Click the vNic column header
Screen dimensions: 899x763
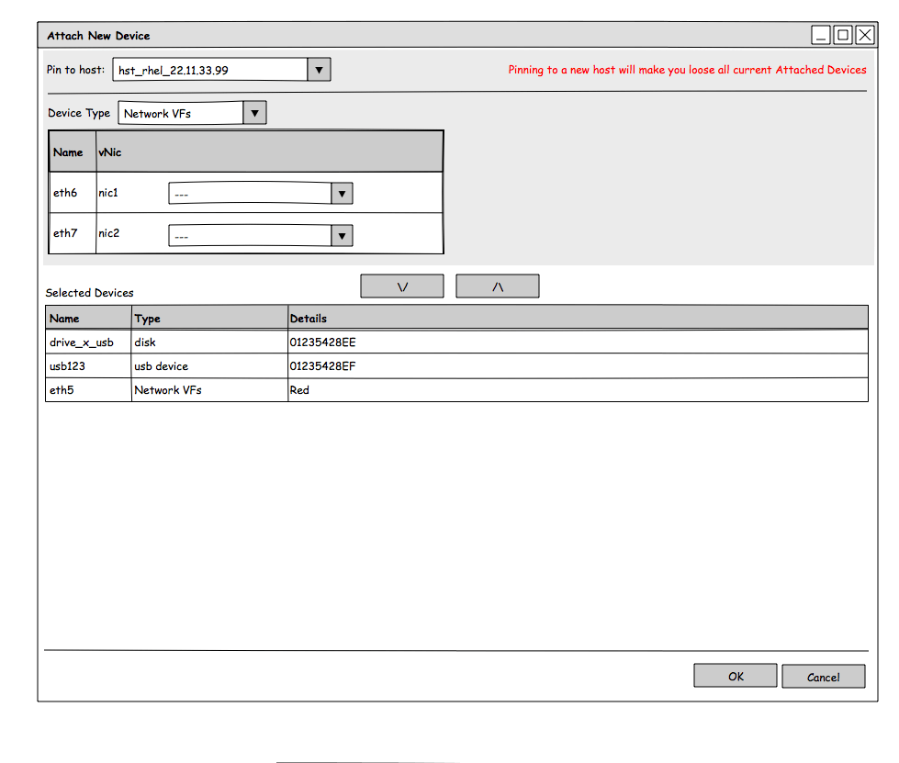(110, 152)
